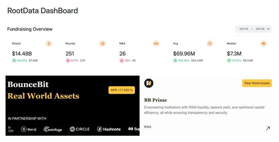The image size is (279, 142).
Task: Click the red down arrow beside 35%
Action: 122,60
